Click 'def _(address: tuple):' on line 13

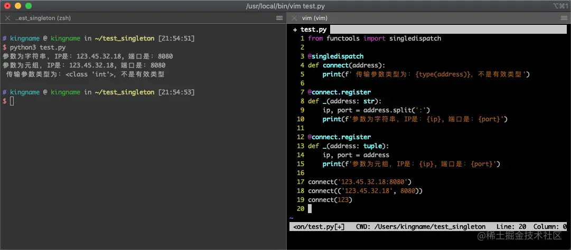[349, 146]
